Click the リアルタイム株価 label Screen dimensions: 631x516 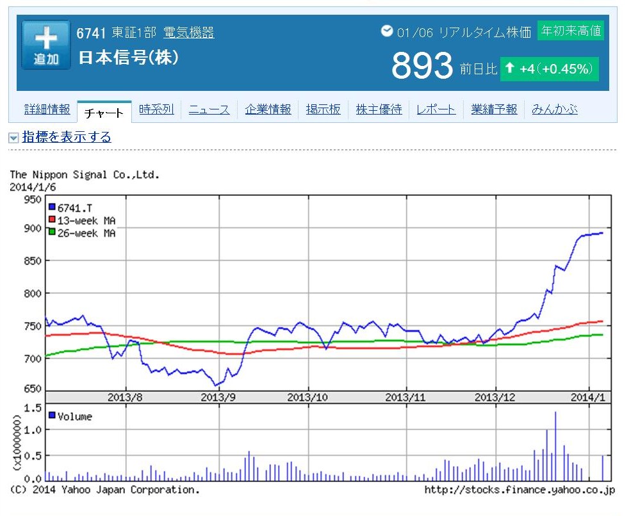tap(485, 32)
